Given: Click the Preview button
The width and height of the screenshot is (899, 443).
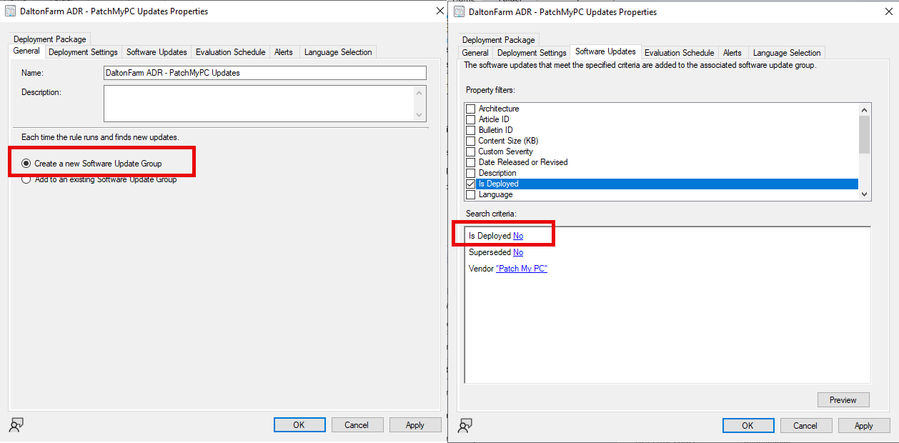Looking at the screenshot, I should click(843, 400).
